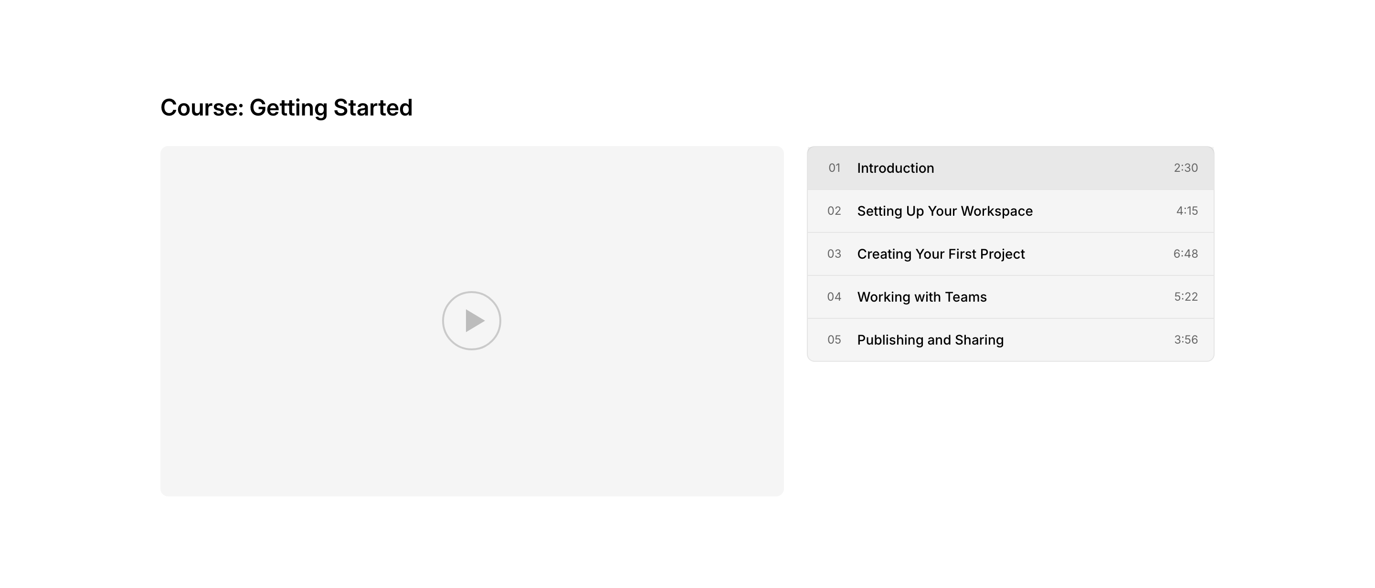Click the 5:22 duration text

[x=1185, y=297]
